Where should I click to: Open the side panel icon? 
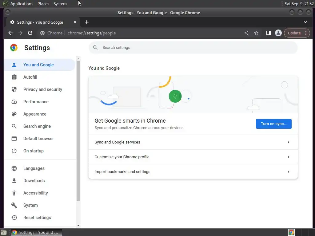pos(268,33)
